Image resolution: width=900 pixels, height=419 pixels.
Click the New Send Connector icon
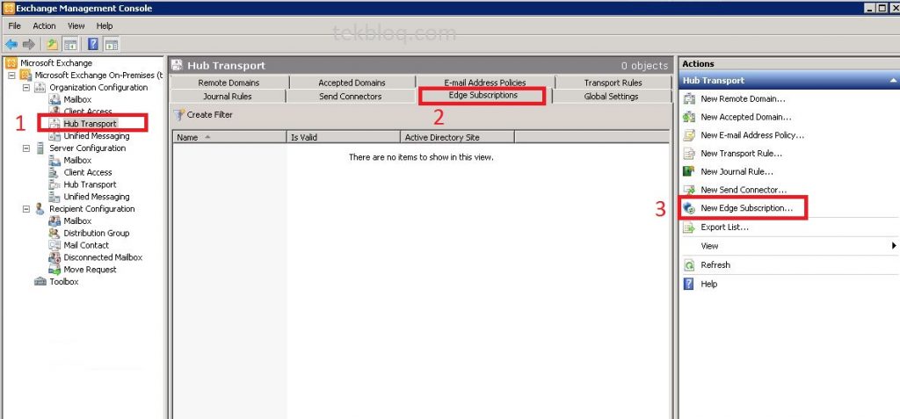coord(689,190)
